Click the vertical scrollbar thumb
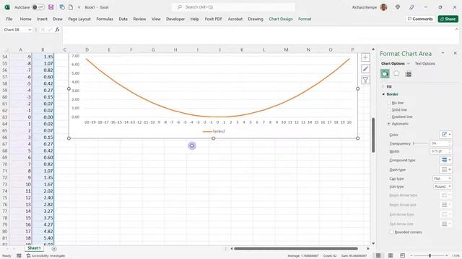 (x=373, y=135)
